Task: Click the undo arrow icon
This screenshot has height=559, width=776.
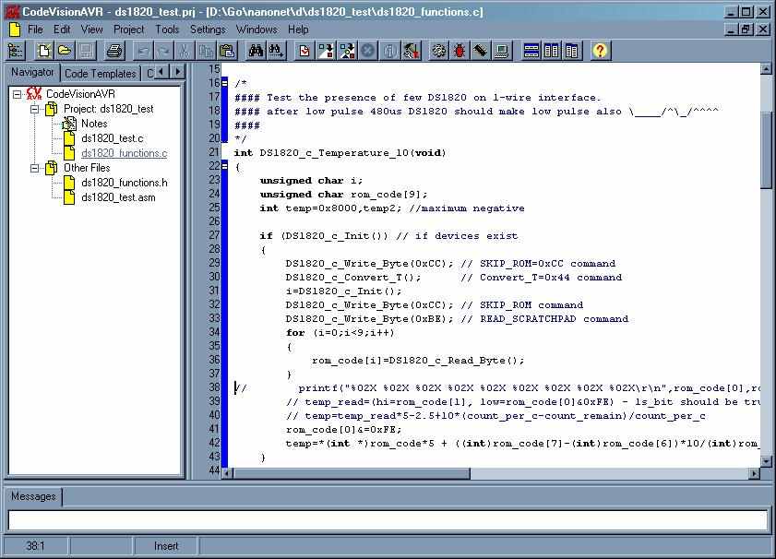Action: pos(144,51)
